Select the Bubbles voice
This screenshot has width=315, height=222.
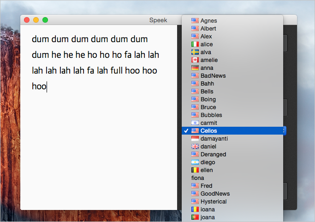click(232, 115)
